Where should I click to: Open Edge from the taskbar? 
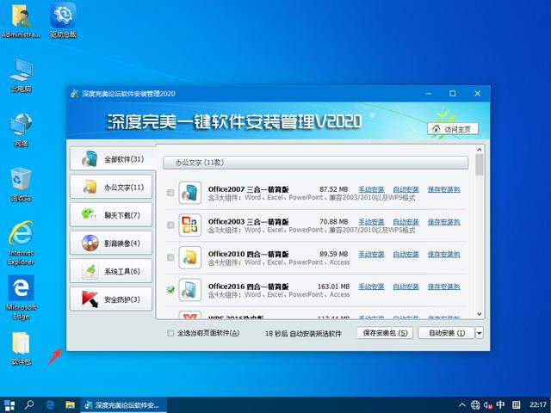click(50, 405)
